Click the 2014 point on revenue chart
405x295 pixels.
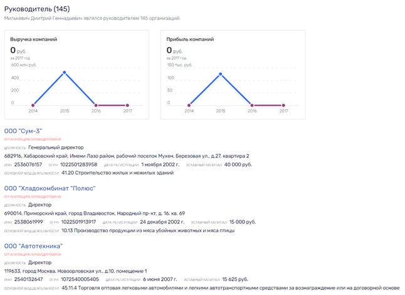[33, 105]
